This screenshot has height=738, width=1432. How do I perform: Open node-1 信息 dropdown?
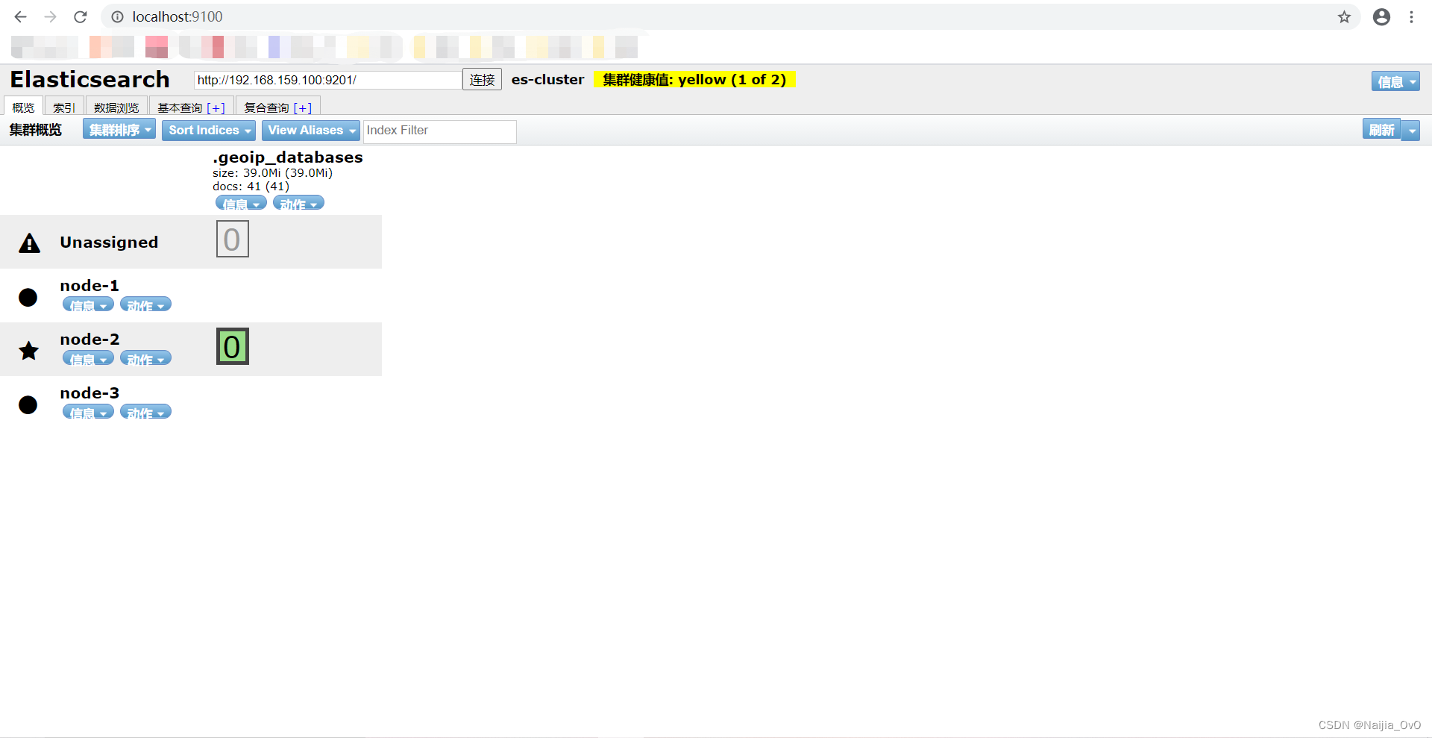(x=88, y=304)
